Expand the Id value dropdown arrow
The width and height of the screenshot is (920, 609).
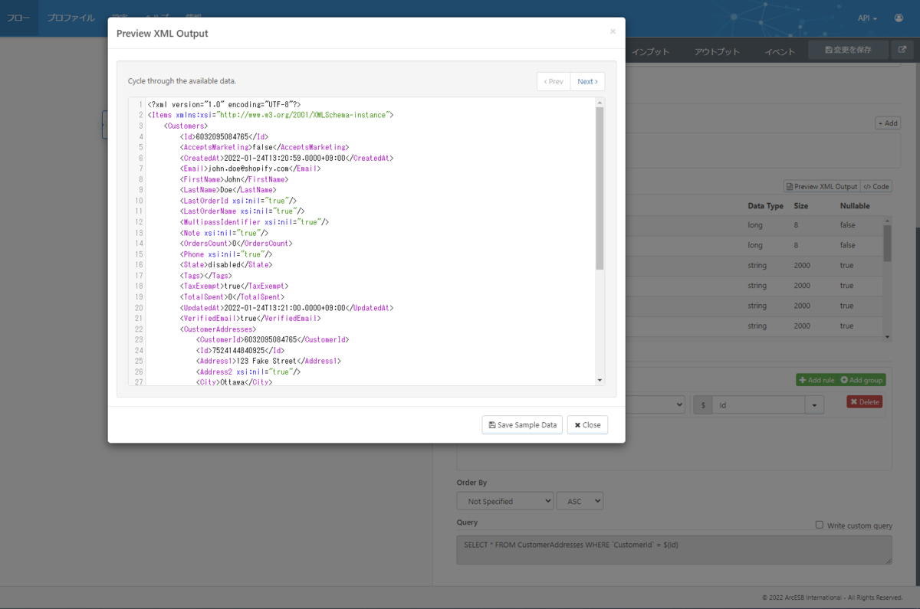[813, 404]
